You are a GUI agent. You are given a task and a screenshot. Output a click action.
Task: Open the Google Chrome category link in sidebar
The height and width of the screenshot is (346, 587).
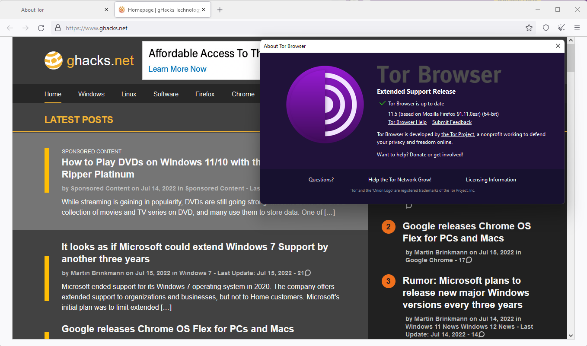coord(429,260)
